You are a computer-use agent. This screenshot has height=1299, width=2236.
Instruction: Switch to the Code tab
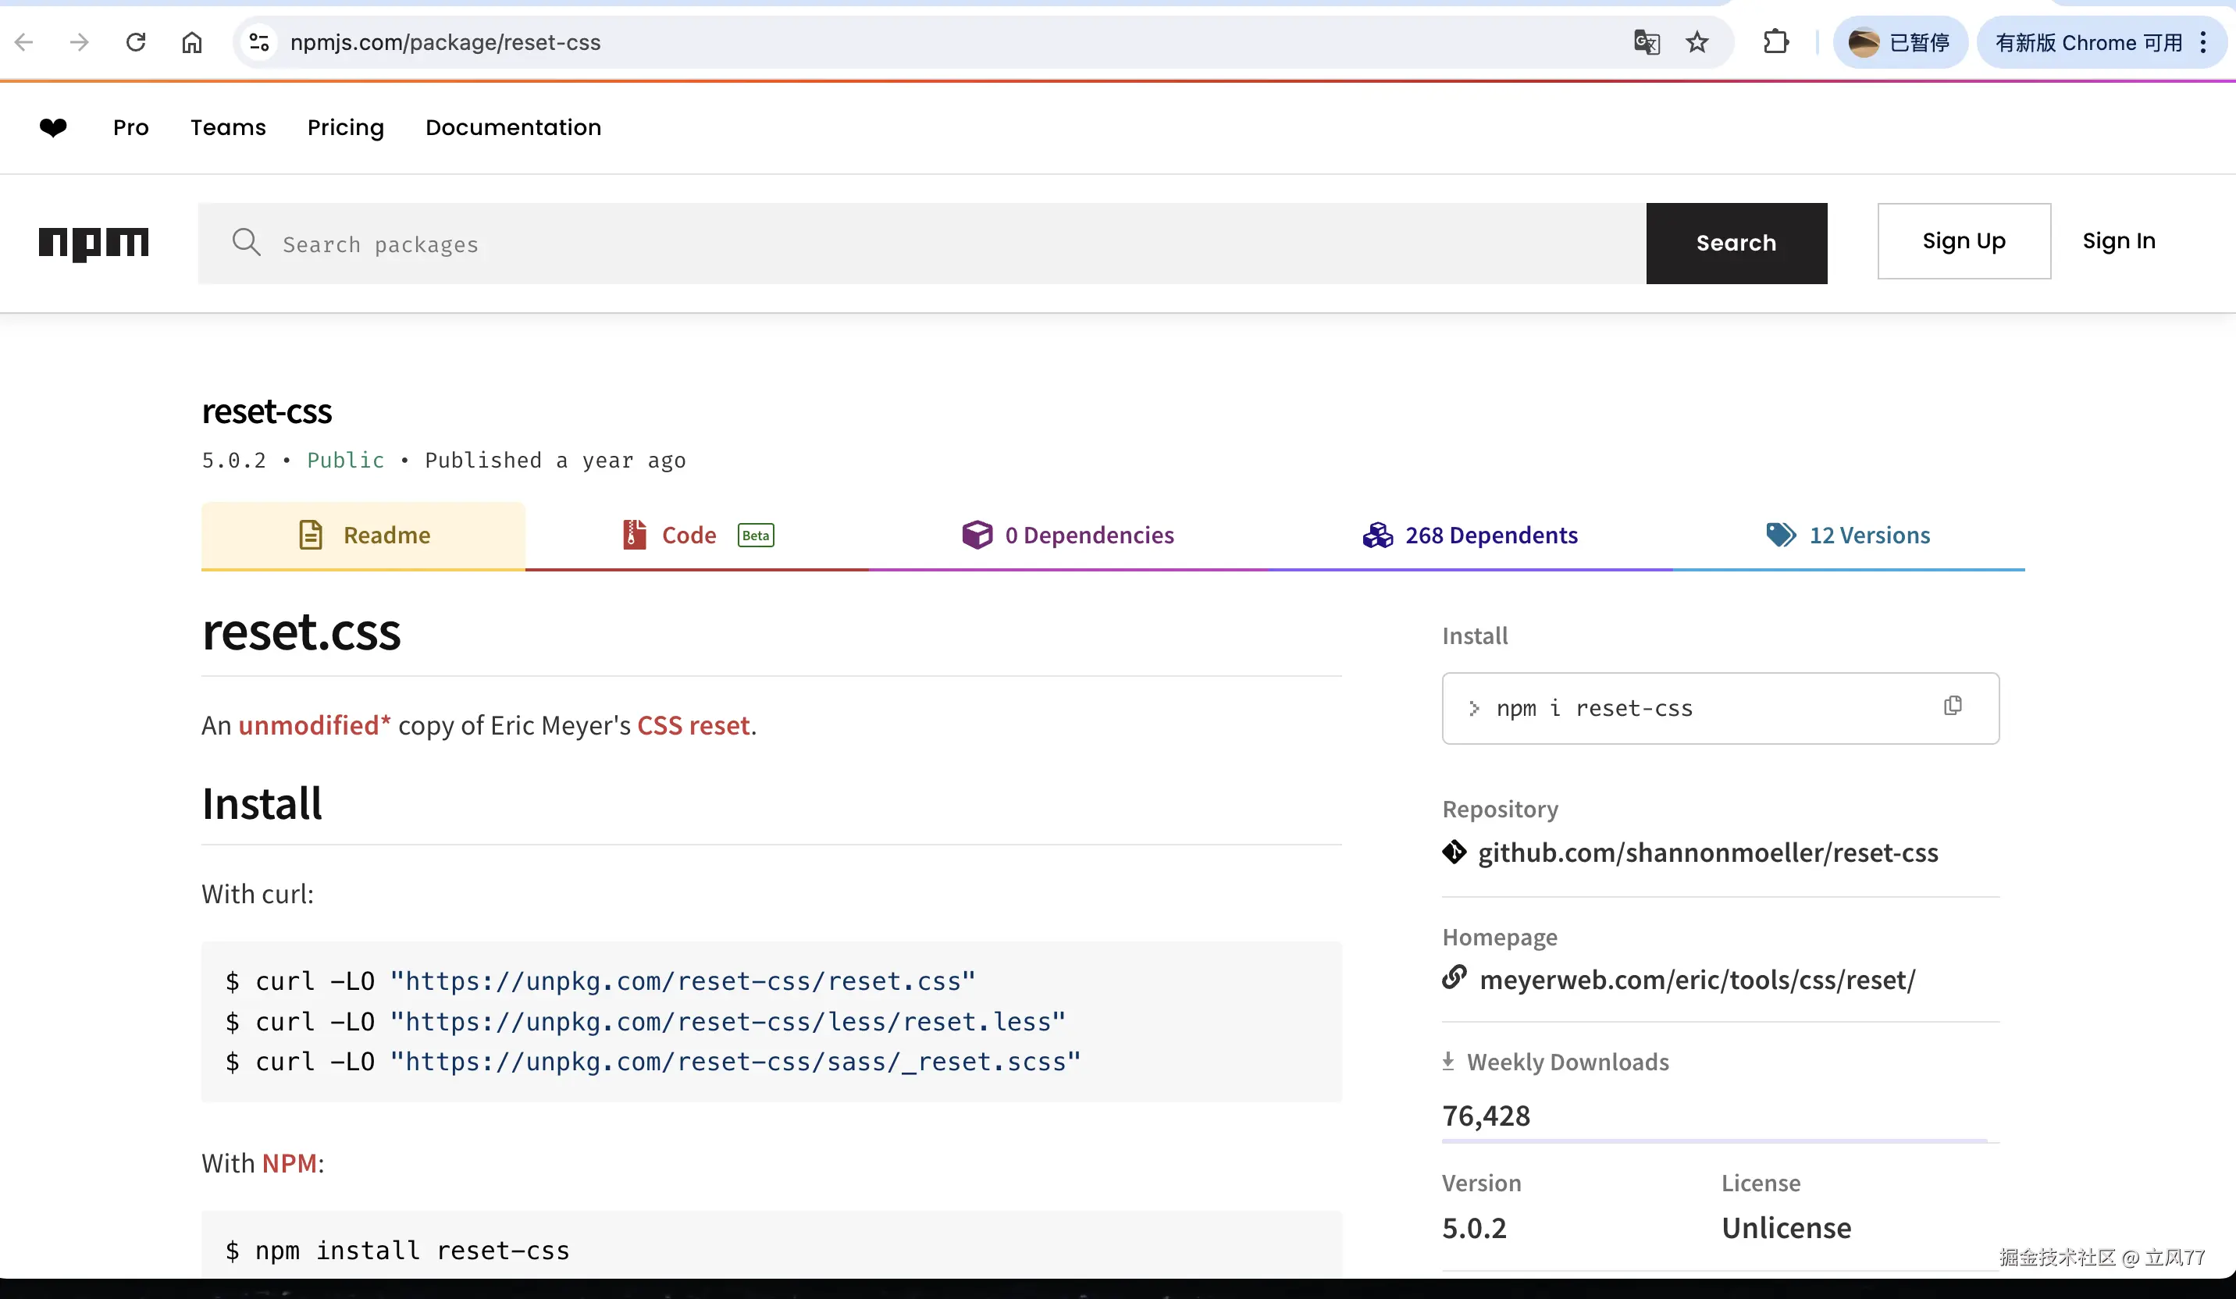(696, 535)
